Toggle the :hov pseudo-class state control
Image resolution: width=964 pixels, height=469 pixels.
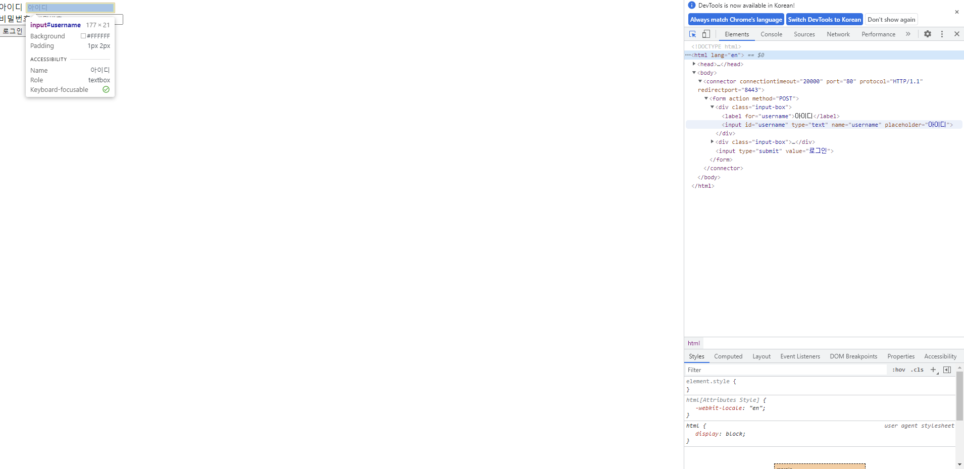point(899,370)
